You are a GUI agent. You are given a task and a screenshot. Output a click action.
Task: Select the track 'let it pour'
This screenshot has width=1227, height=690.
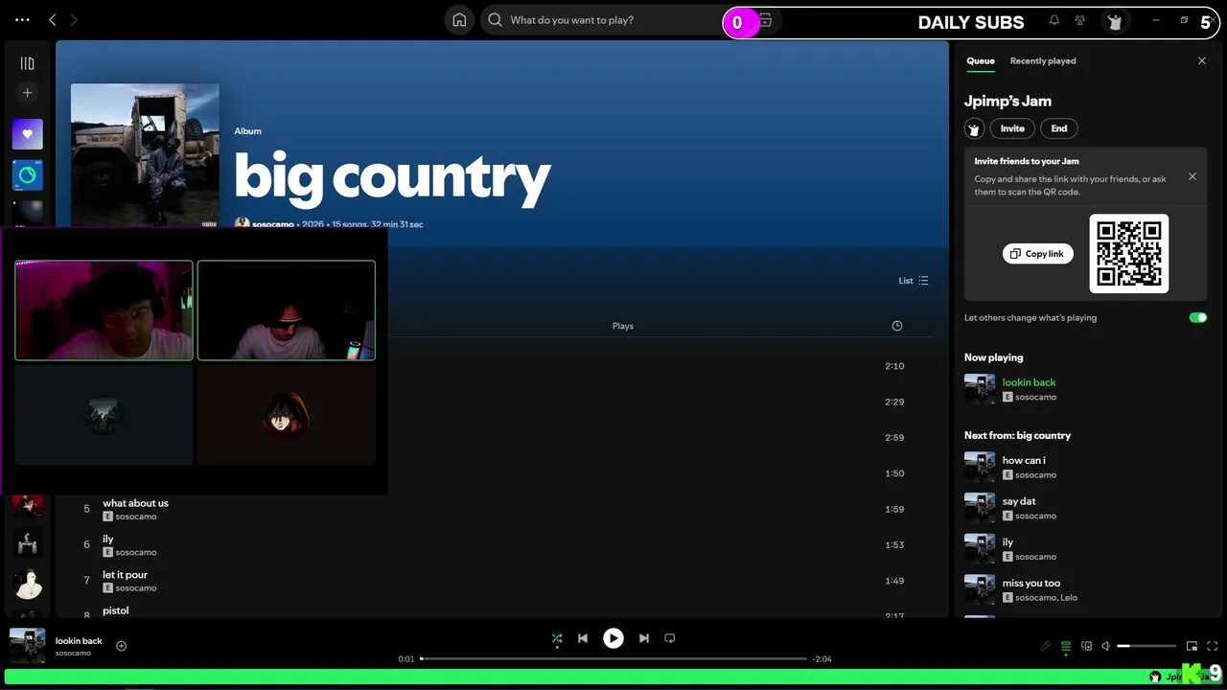125,575
